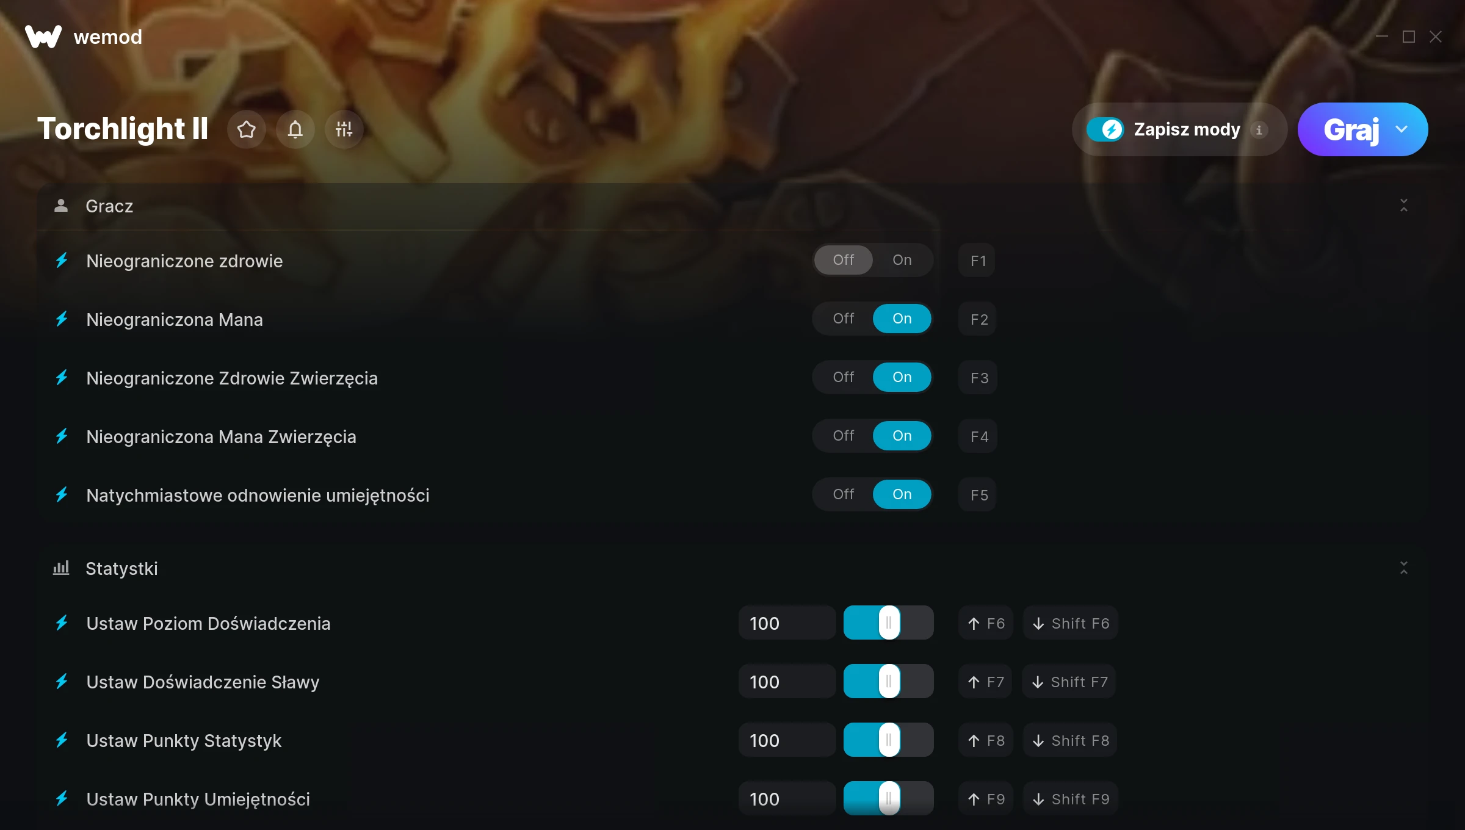Click the Ustaw Poziom Doświadczenia value field

[x=787, y=623]
